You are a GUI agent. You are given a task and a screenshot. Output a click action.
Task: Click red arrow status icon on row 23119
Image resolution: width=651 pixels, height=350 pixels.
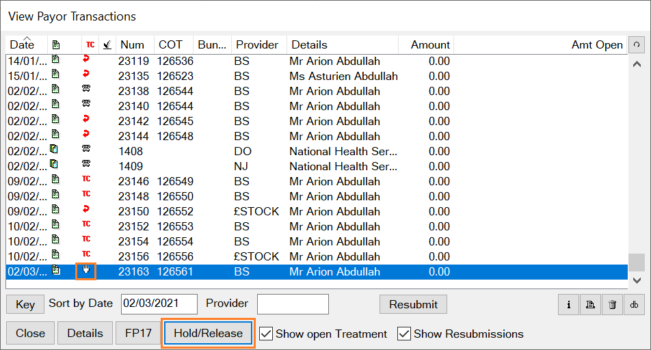click(x=86, y=59)
